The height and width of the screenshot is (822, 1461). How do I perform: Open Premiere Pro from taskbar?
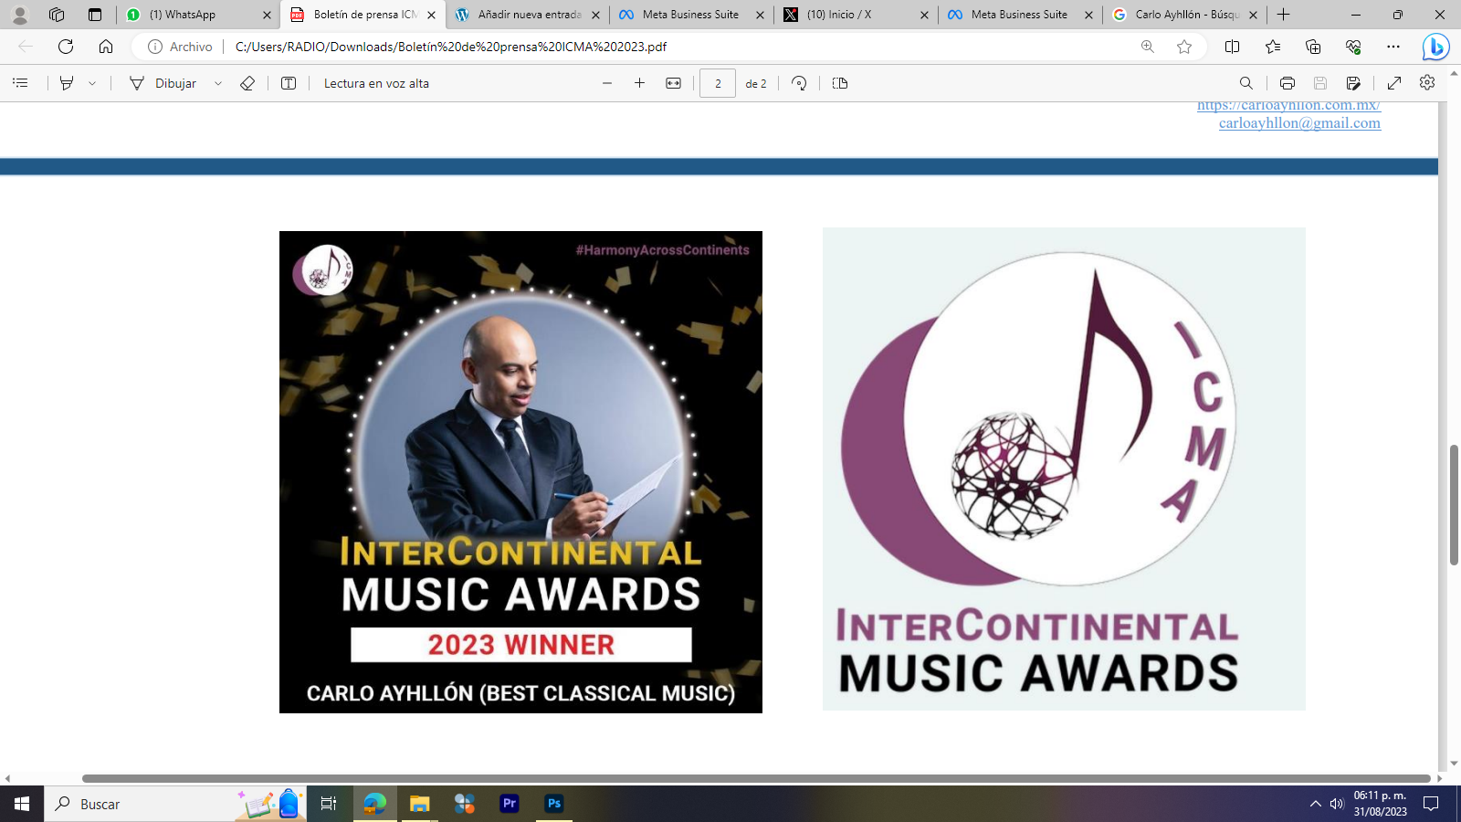(x=510, y=804)
